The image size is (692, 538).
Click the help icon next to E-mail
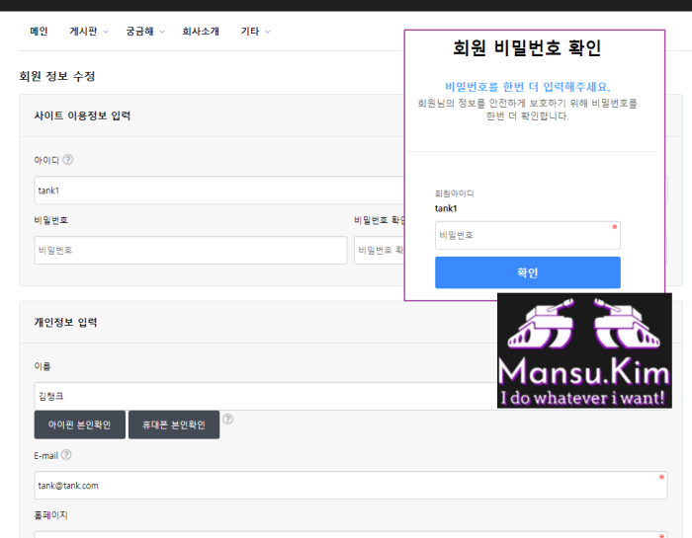tap(66, 455)
